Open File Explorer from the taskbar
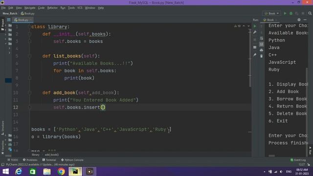Screen dimensions: 313x176 click(x=47, y=172)
